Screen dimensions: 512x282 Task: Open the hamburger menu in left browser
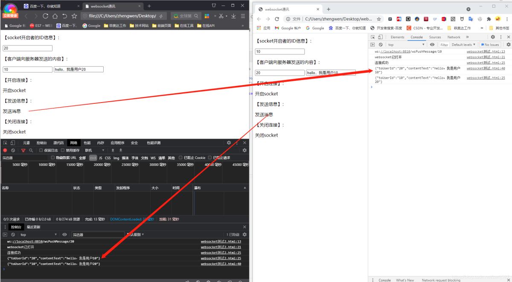coord(243,16)
